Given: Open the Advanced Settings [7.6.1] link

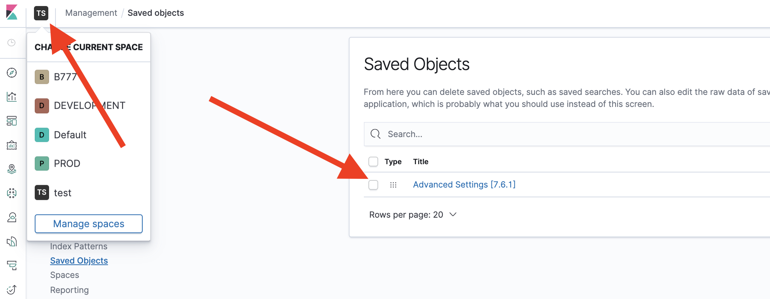Looking at the screenshot, I should click(x=464, y=185).
